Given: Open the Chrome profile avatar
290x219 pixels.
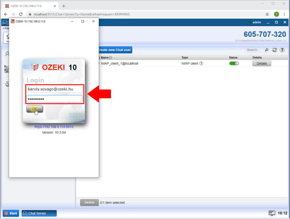Looking at the screenshot, I should 276,14.
